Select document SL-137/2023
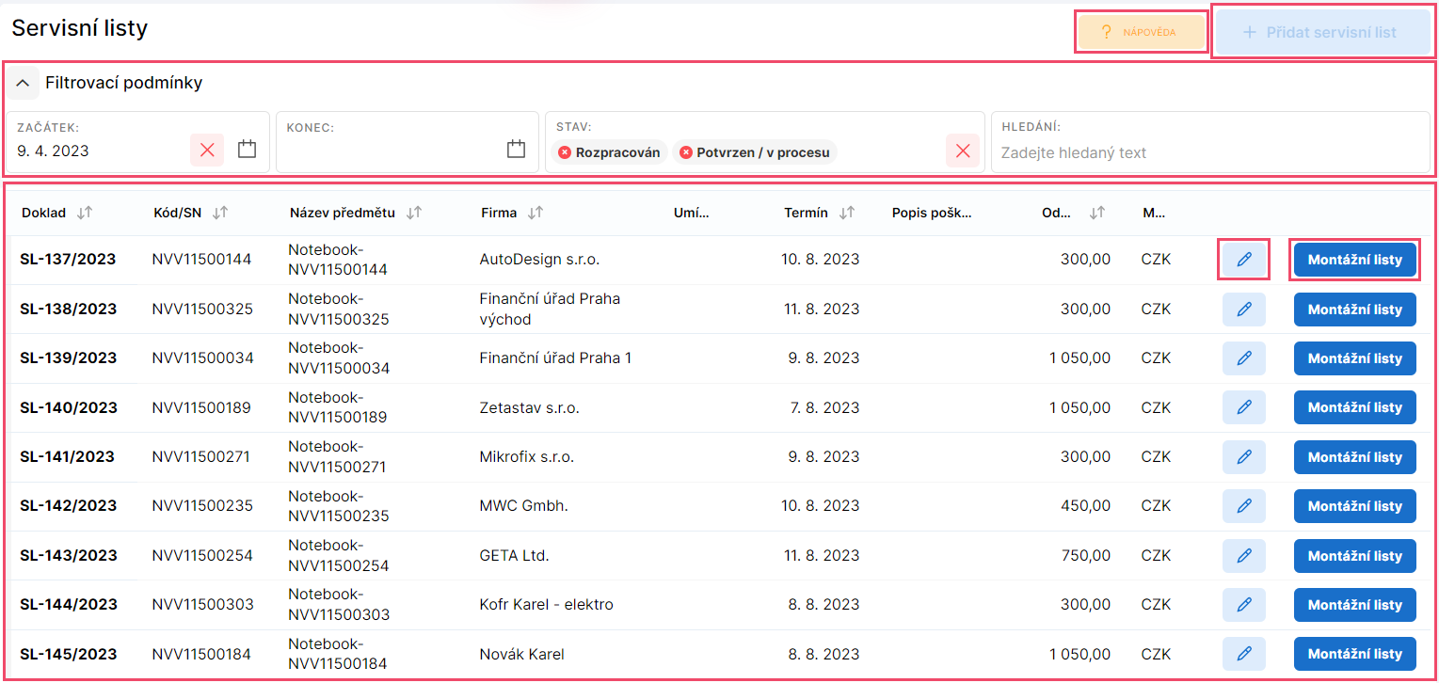 [68, 260]
